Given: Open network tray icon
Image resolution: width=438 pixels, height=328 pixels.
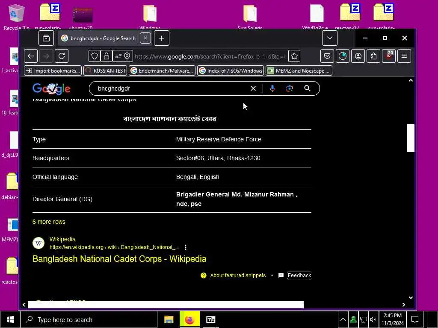Looking at the screenshot, I should 363,319.
